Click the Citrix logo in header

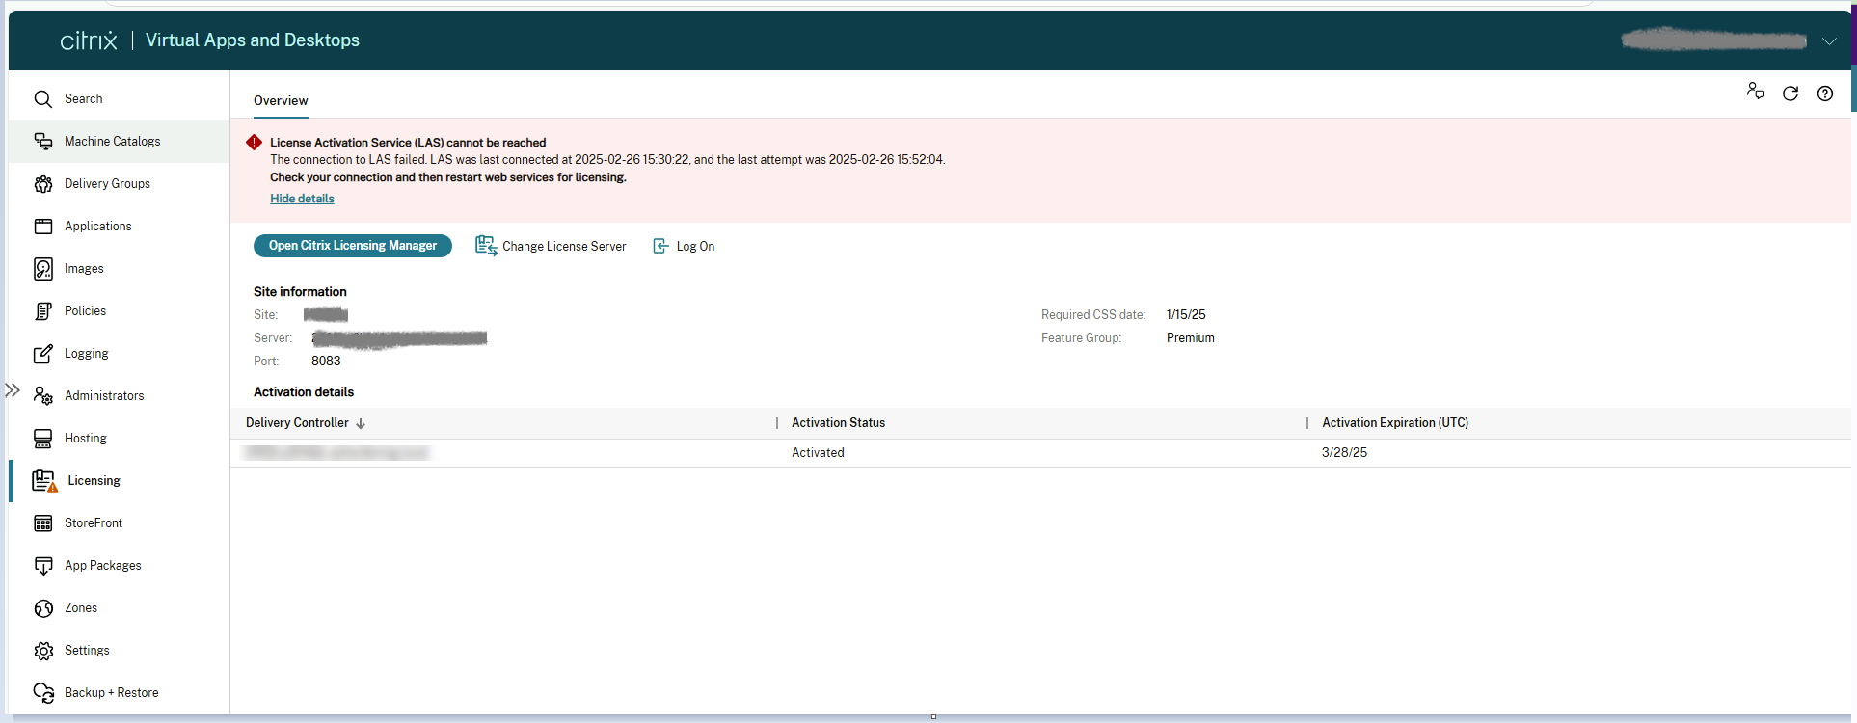pos(89,40)
